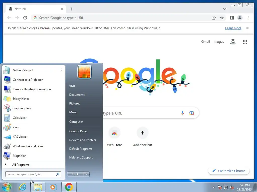
Task: Click Action Center flag in system tray
Action: tap(220, 187)
